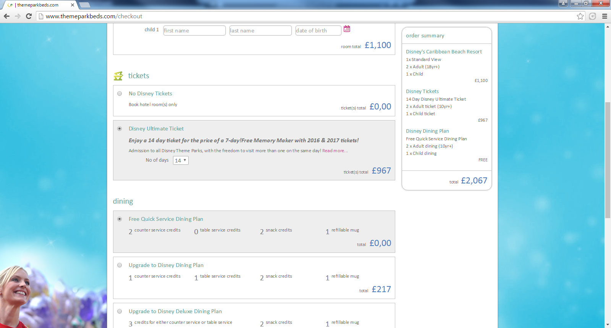Click the '14 Day Disney Ultimate Ticket' line
This screenshot has width=611, height=328.
tap(436, 99)
